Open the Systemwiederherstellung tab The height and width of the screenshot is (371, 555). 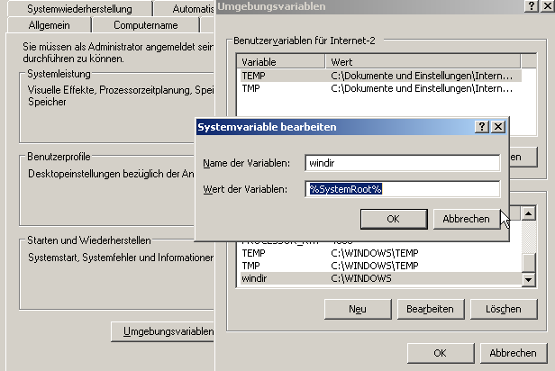pyautogui.click(x=79, y=8)
